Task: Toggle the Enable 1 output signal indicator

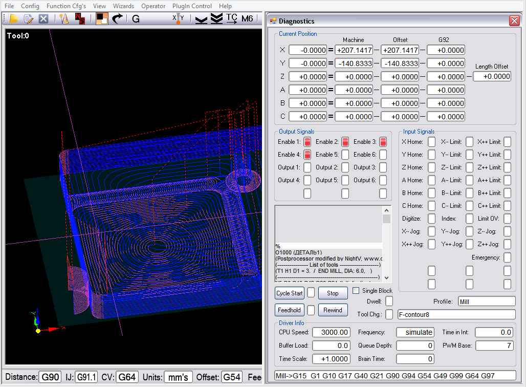Action: (x=308, y=142)
